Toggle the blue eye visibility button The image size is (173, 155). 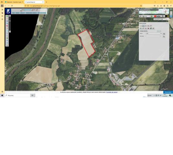[x=171, y=16]
